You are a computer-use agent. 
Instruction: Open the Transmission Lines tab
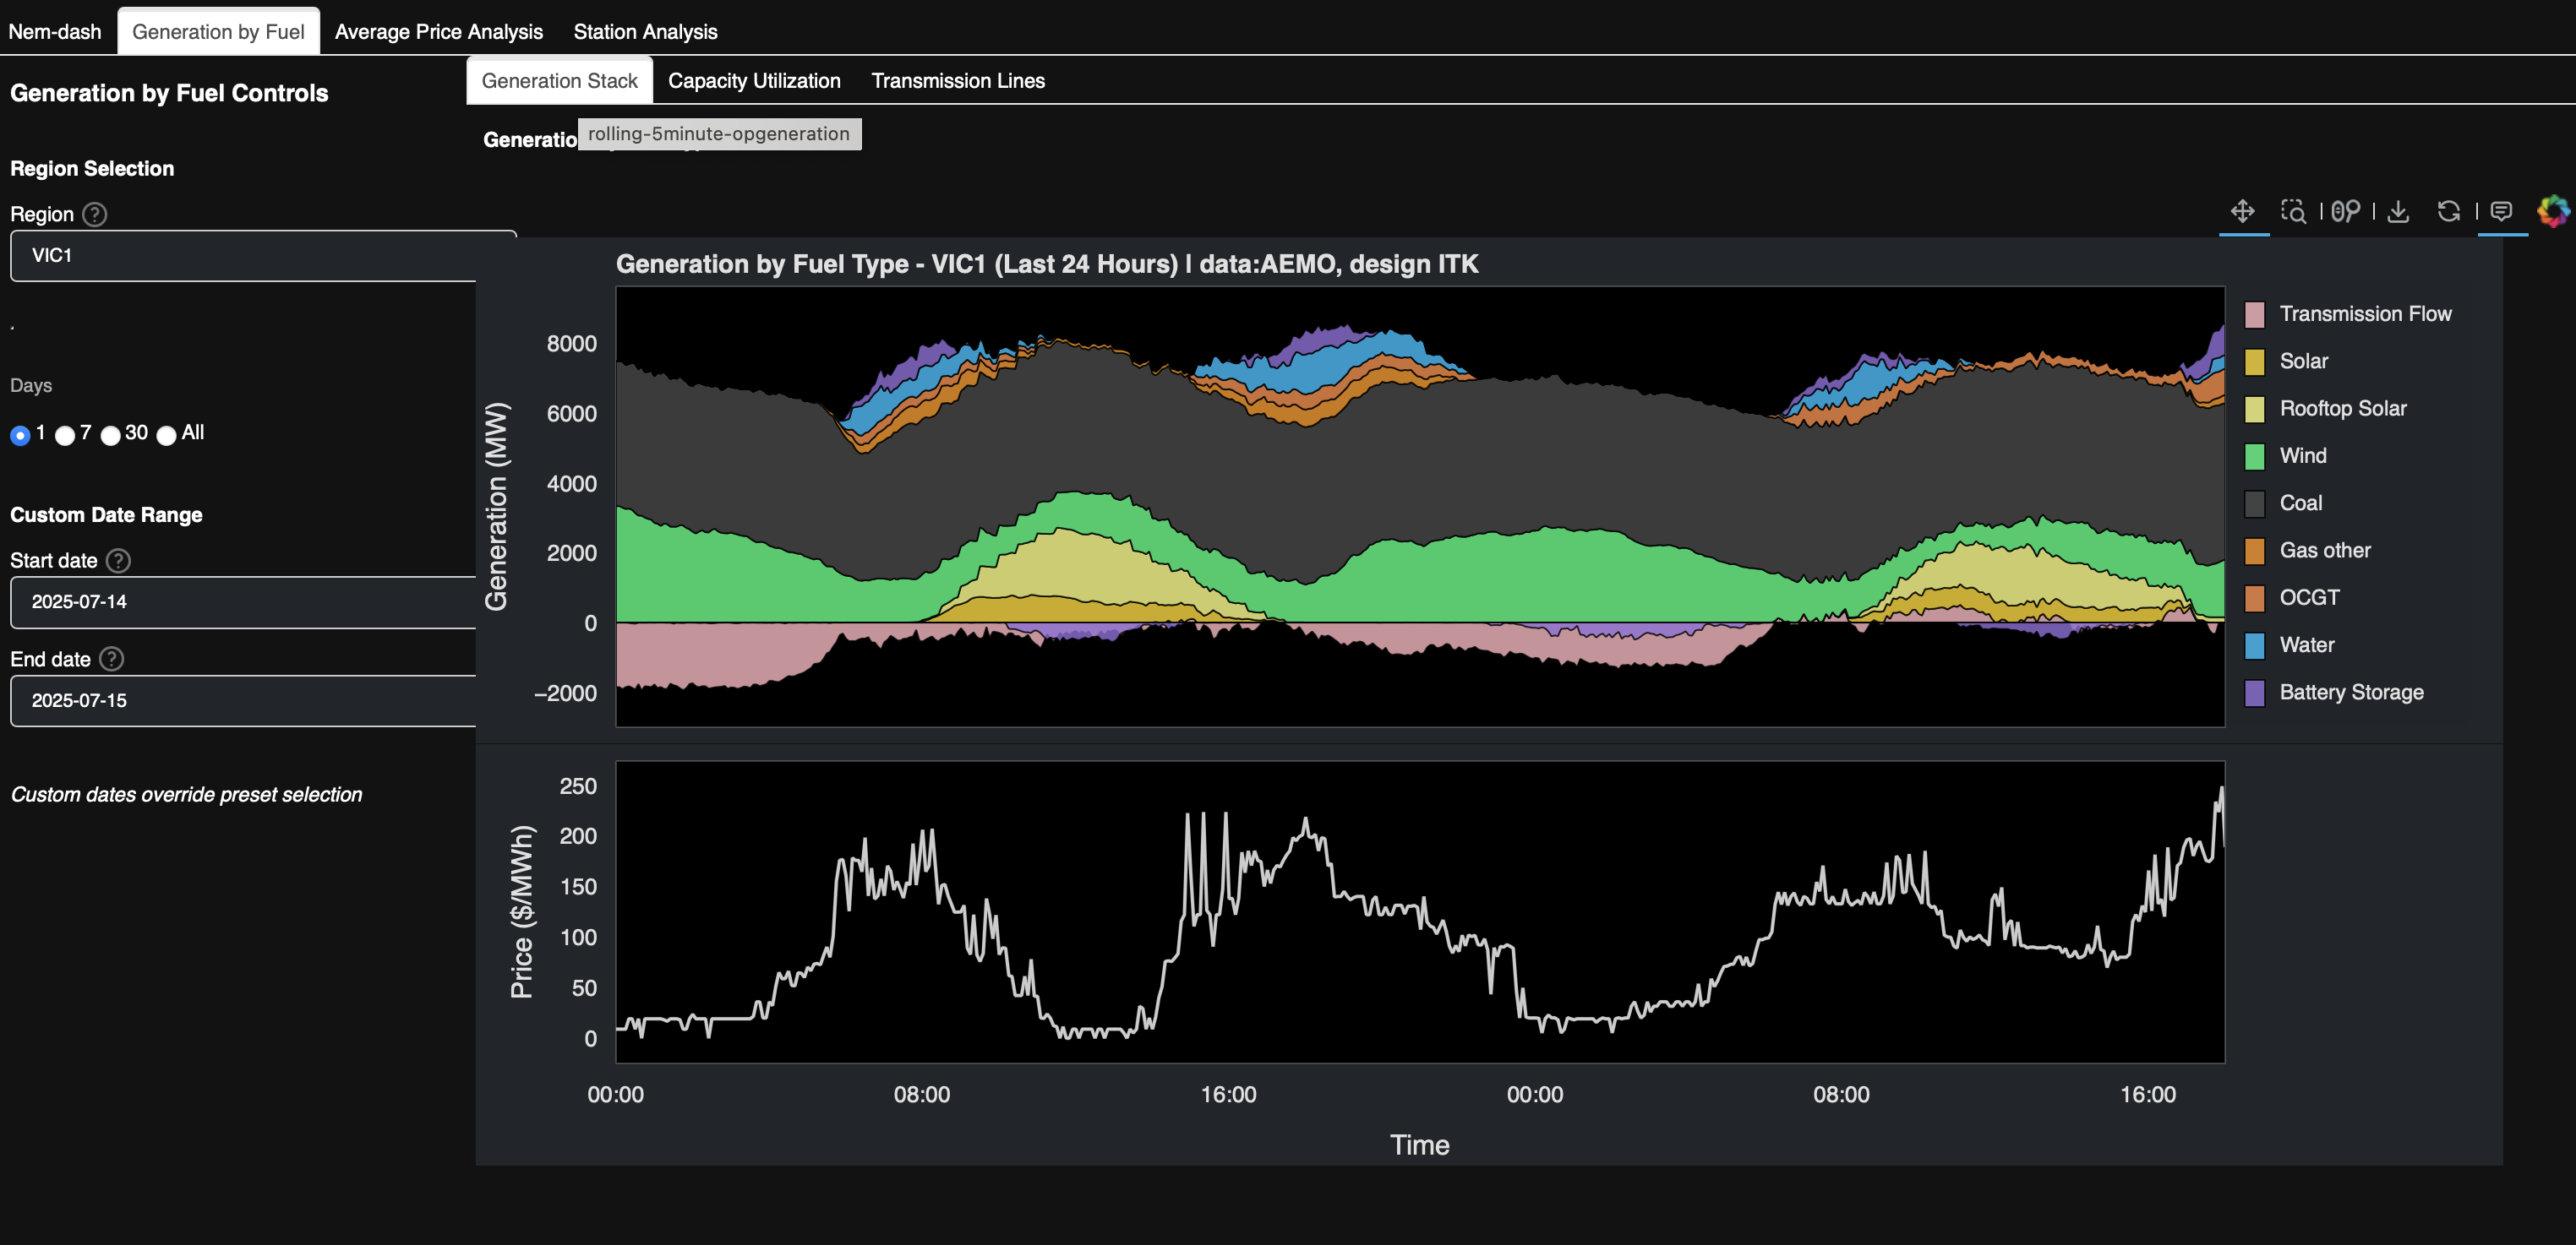pyautogui.click(x=957, y=81)
